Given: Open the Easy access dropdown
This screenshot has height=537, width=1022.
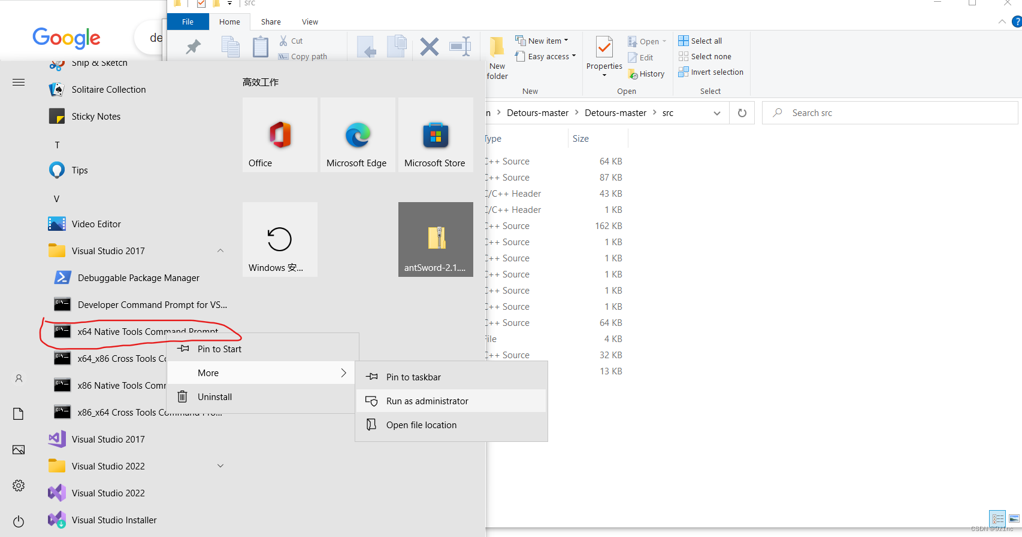Looking at the screenshot, I should point(546,56).
